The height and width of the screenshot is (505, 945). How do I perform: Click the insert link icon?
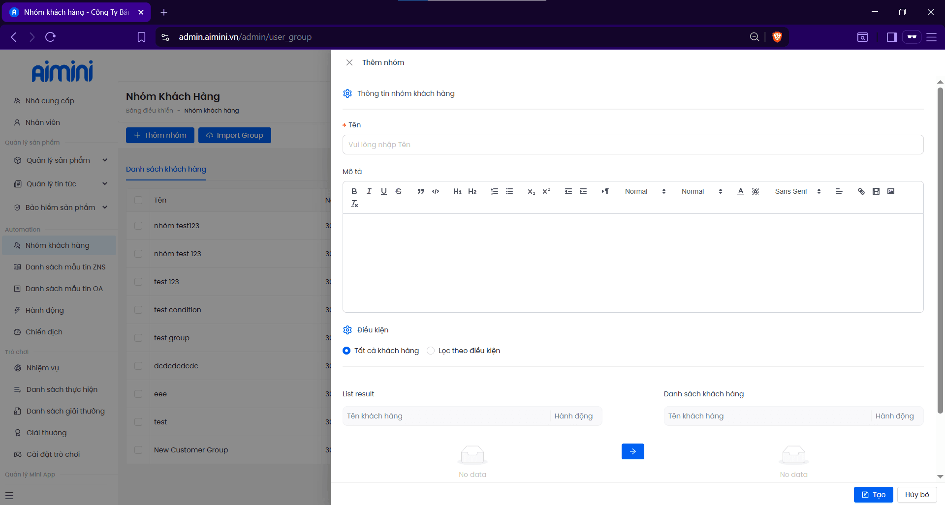pos(861,191)
